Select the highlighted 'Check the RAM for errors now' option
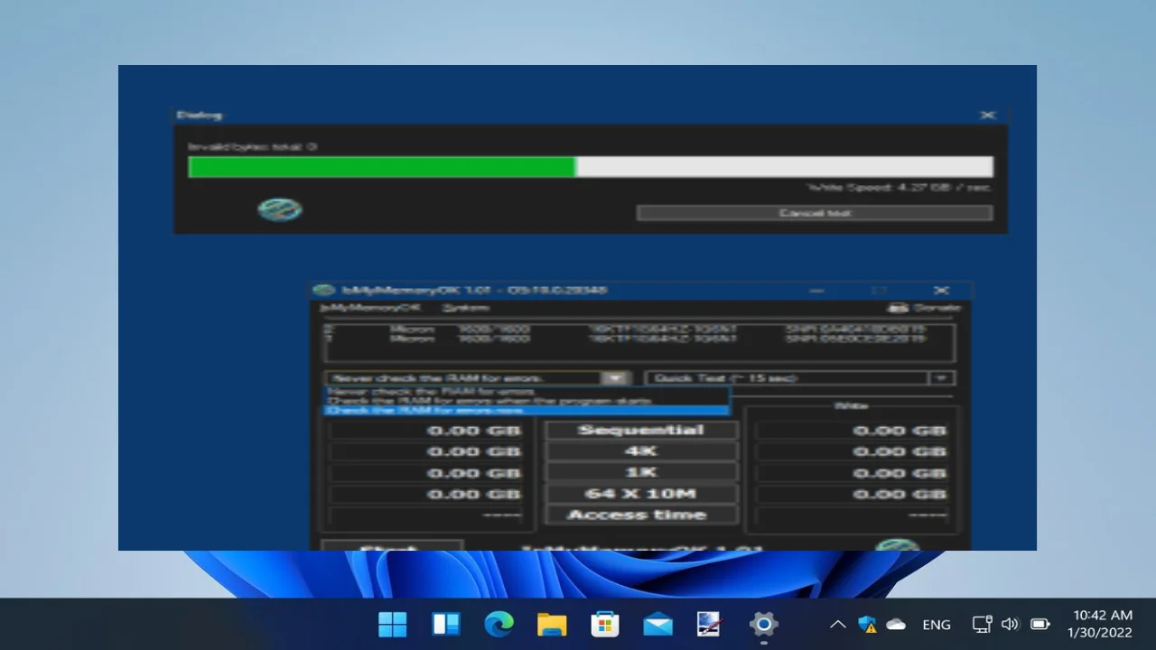 (x=526, y=410)
